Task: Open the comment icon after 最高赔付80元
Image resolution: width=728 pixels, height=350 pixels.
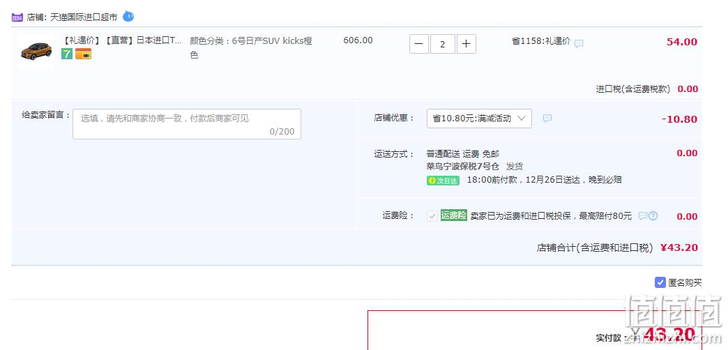Action: [642, 216]
